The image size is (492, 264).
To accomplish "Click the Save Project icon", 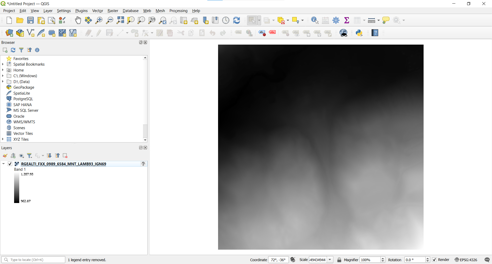I will click(x=30, y=20).
